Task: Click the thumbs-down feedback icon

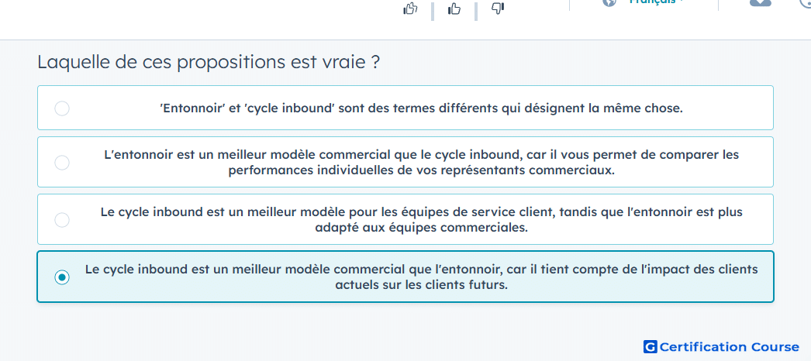Action: (x=498, y=9)
